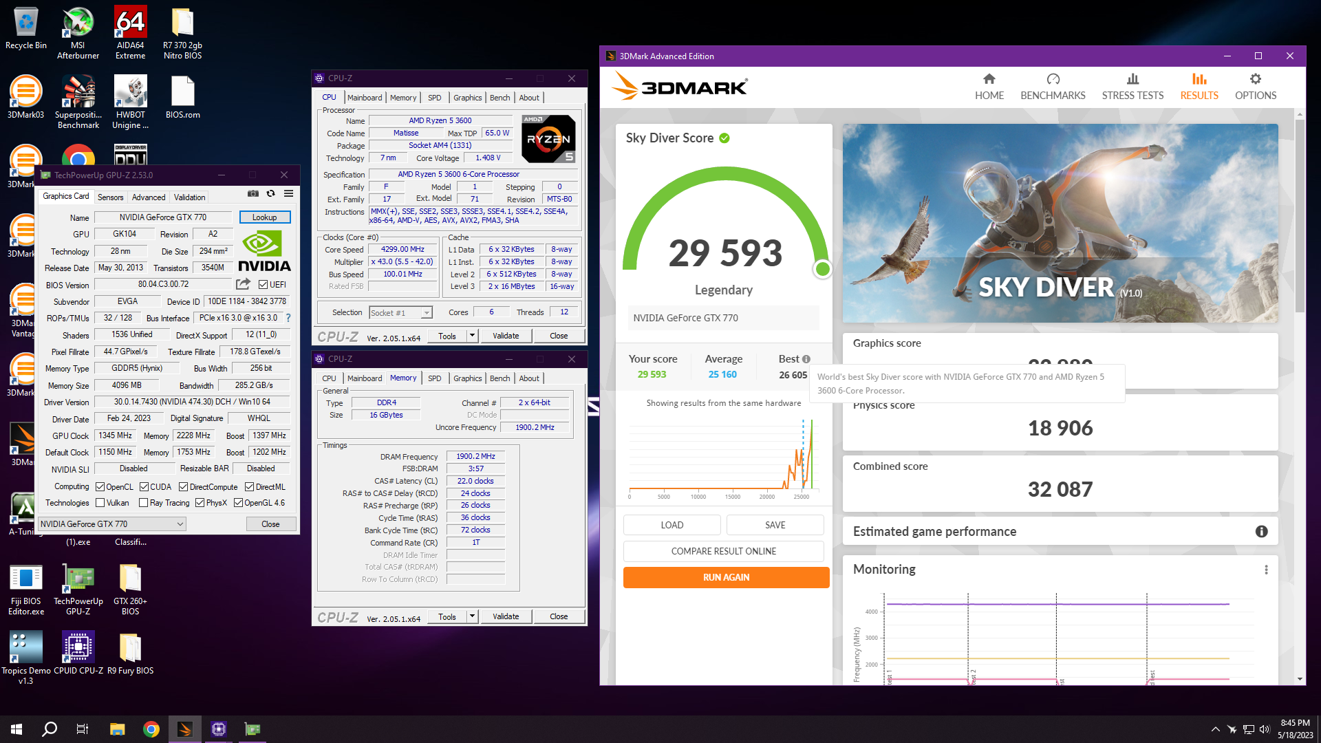The height and width of the screenshot is (743, 1321).
Task: Open Fiji BIOS Editor.exe desktop icon
Action: (25, 589)
